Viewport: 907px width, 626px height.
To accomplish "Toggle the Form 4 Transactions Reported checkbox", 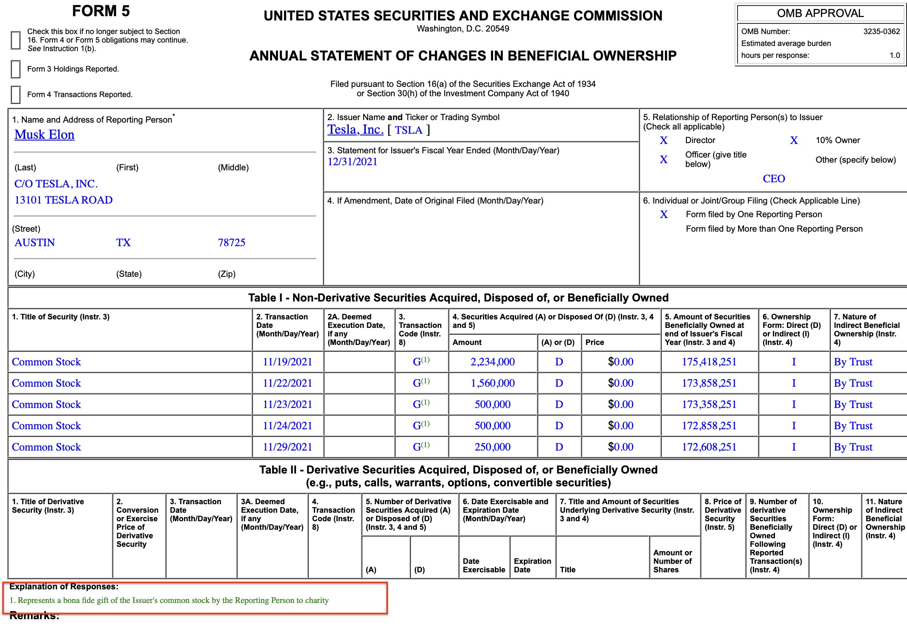I will (x=15, y=95).
